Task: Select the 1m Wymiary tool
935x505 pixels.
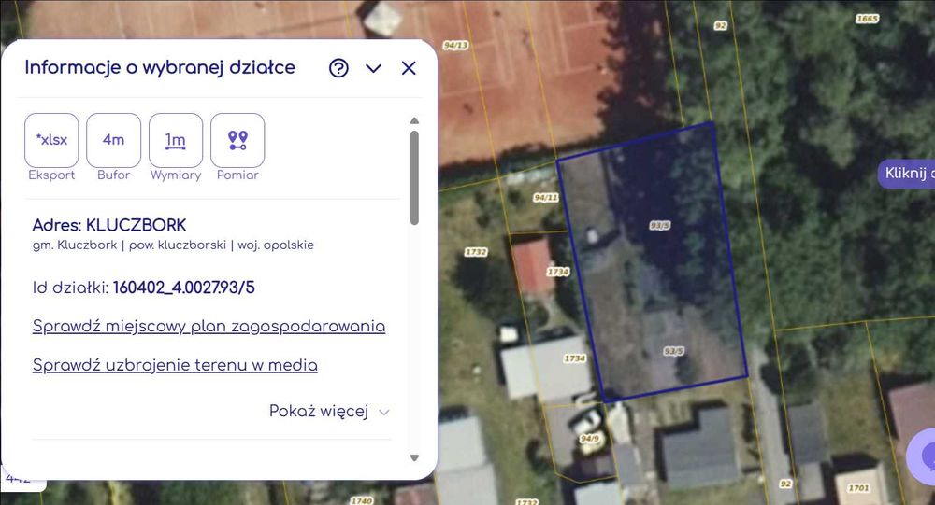Action: click(x=176, y=140)
